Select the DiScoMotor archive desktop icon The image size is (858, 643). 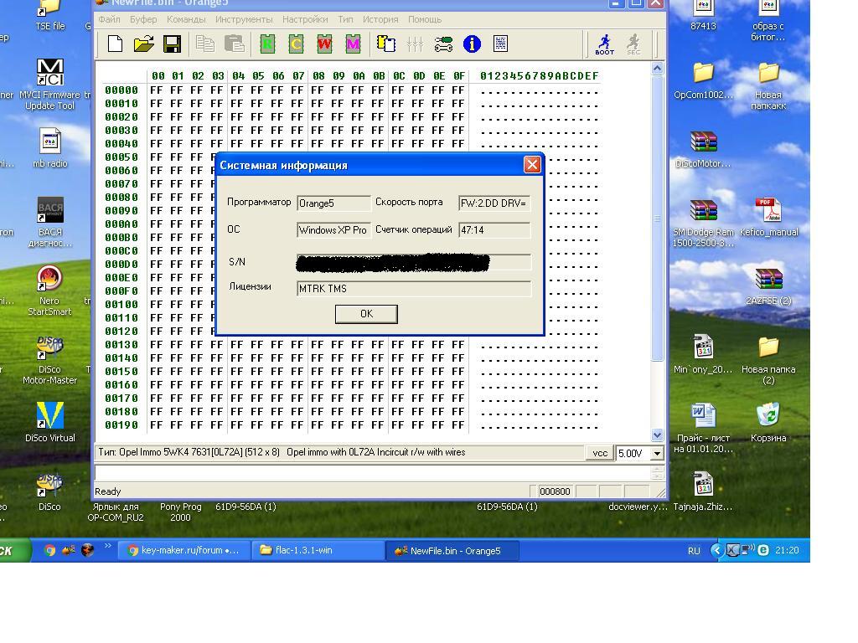tap(703, 149)
